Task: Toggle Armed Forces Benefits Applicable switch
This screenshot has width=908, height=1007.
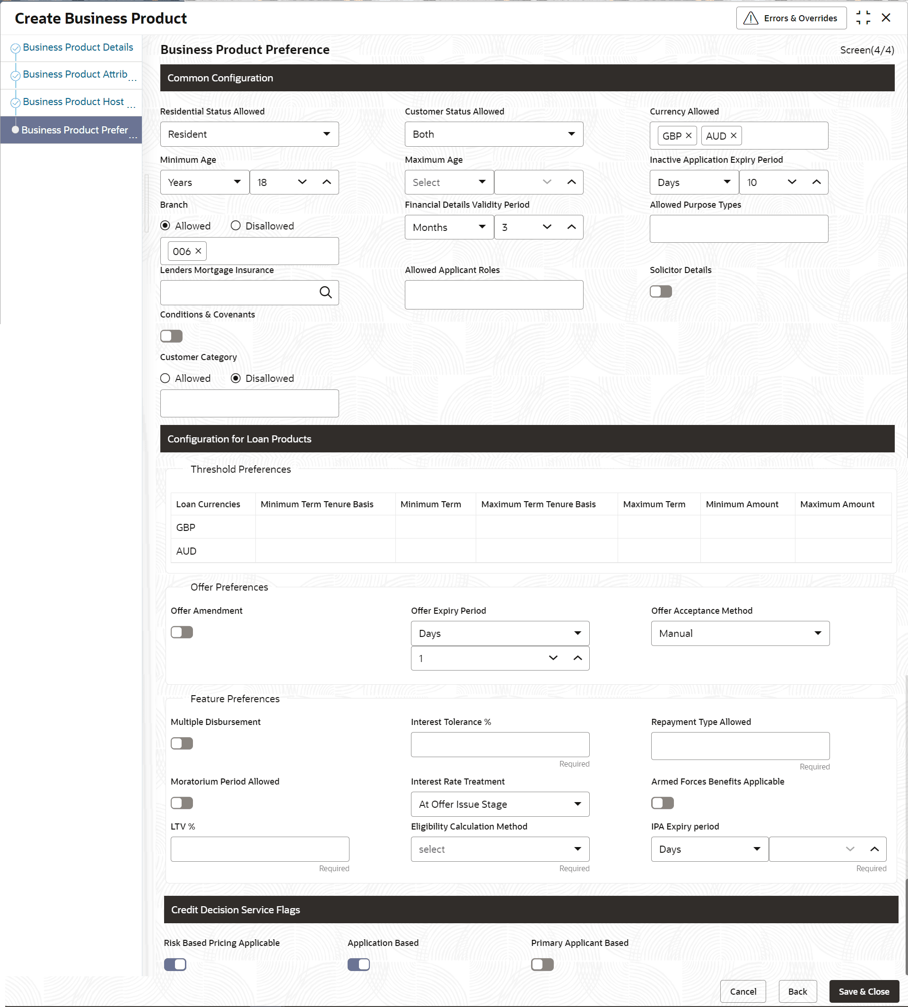Action: coord(663,804)
